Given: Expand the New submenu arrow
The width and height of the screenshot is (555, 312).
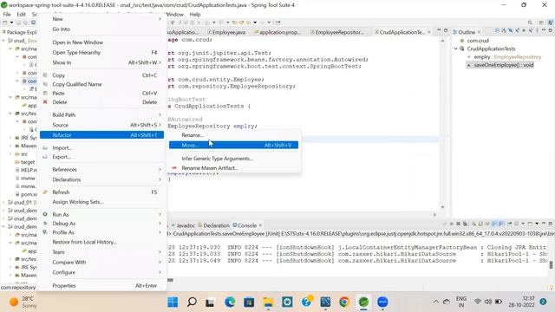Looking at the screenshot, I should (x=160, y=19).
